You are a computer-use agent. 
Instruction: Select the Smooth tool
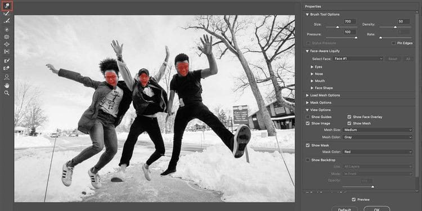click(7, 20)
